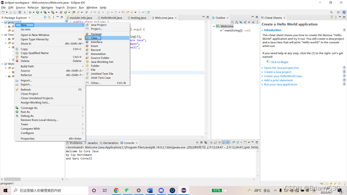
Task: Close the Welcome.java editor tab
Action: pos(176,18)
